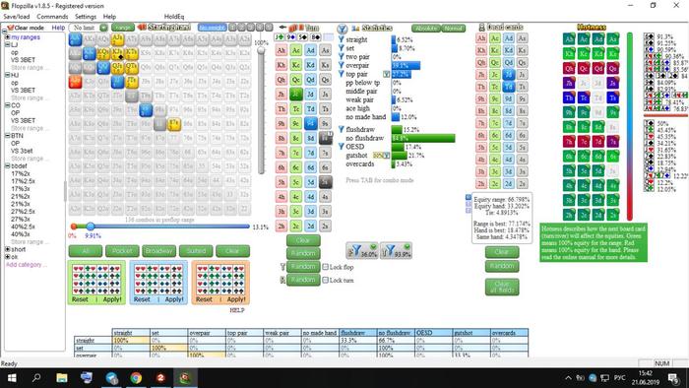Open the Help menu in the menu bar
This screenshot has width=689, height=388.
point(109,17)
